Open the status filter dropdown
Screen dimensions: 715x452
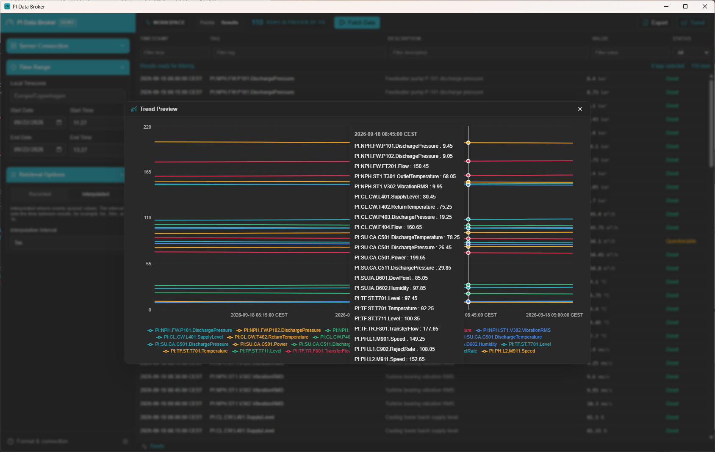(693, 53)
